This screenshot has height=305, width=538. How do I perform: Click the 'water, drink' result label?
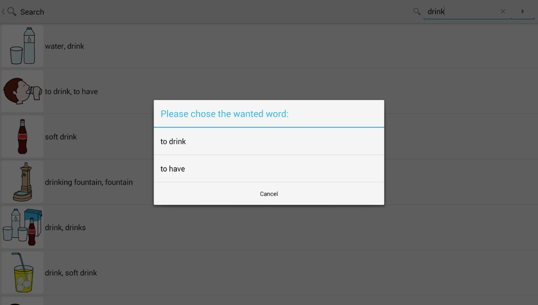(x=65, y=46)
